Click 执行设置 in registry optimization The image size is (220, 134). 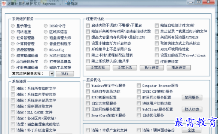click(152, 68)
